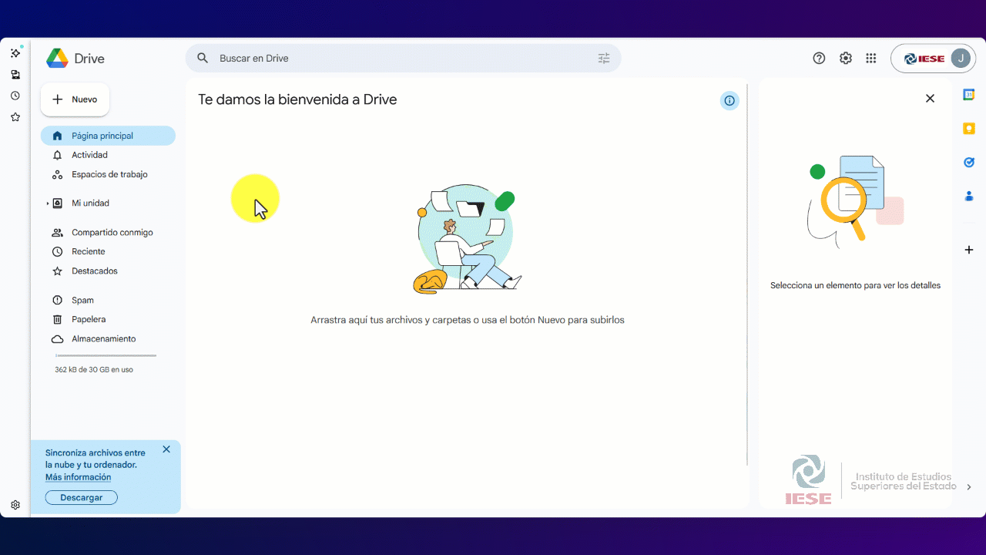
Task: Open Google Calendar from the side panel
Action: click(x=968, y=94)
